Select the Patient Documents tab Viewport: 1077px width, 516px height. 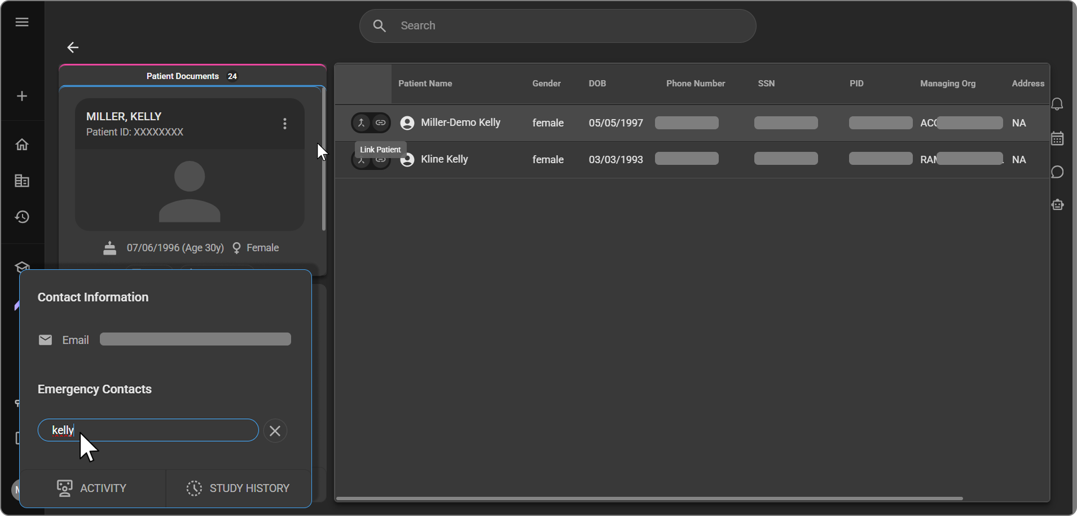[x=192, y=76]
